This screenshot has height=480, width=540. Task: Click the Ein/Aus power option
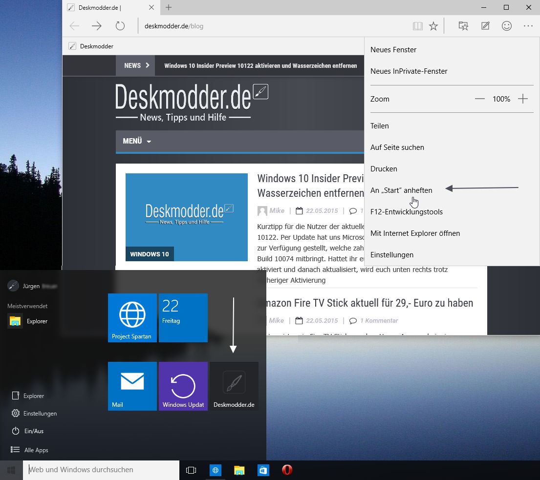pos(27,431)
